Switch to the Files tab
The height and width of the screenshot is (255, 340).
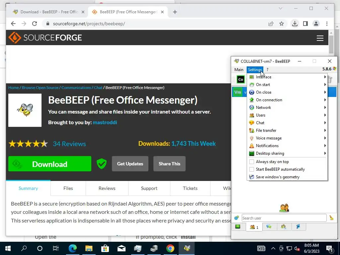tap(68, 188)
